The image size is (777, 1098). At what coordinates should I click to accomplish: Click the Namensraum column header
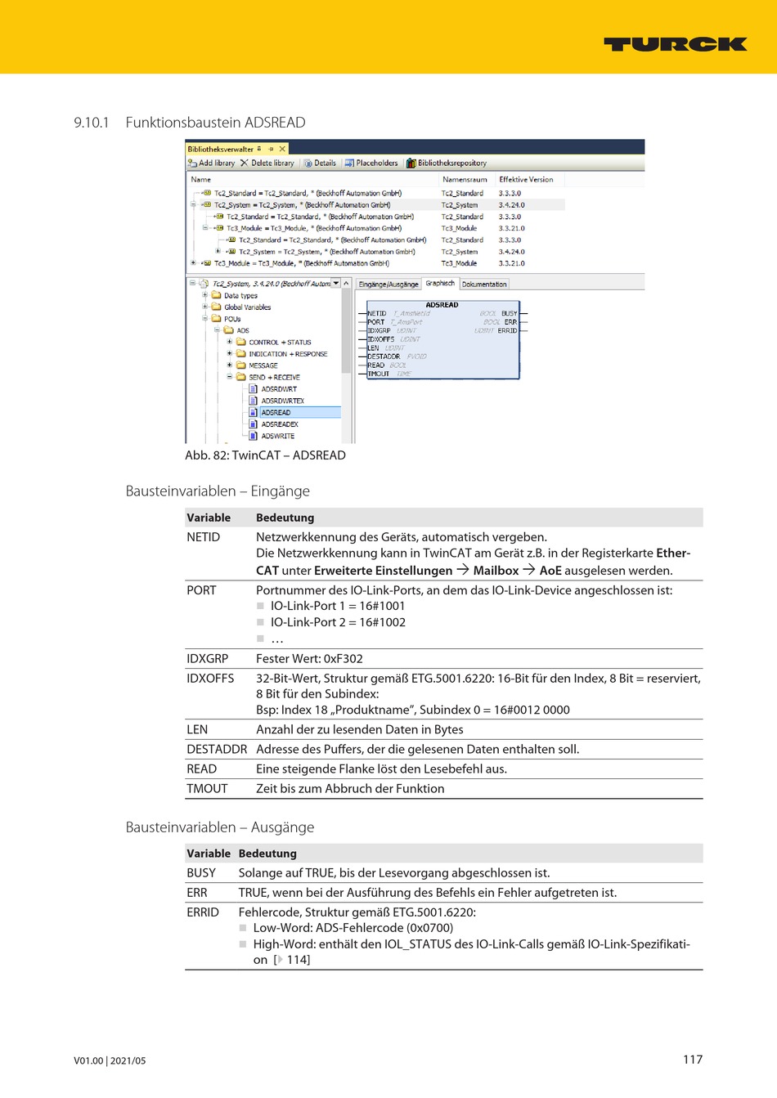pos(465,179)
